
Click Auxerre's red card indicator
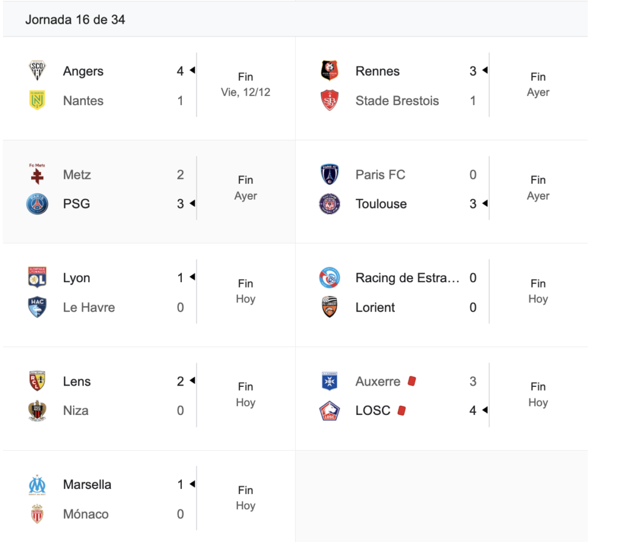(x=412, y=381)
